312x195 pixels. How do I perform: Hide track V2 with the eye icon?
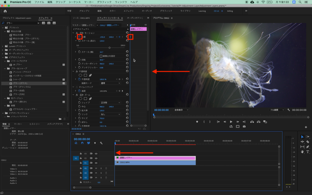[96, 158]
